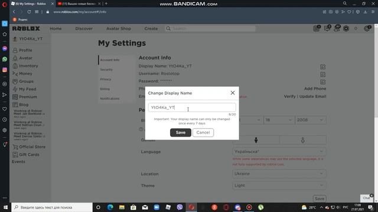Open Opera bookmarks heart sidebar icon
Viewport: 378px width, 212px height.
(5, 109)
